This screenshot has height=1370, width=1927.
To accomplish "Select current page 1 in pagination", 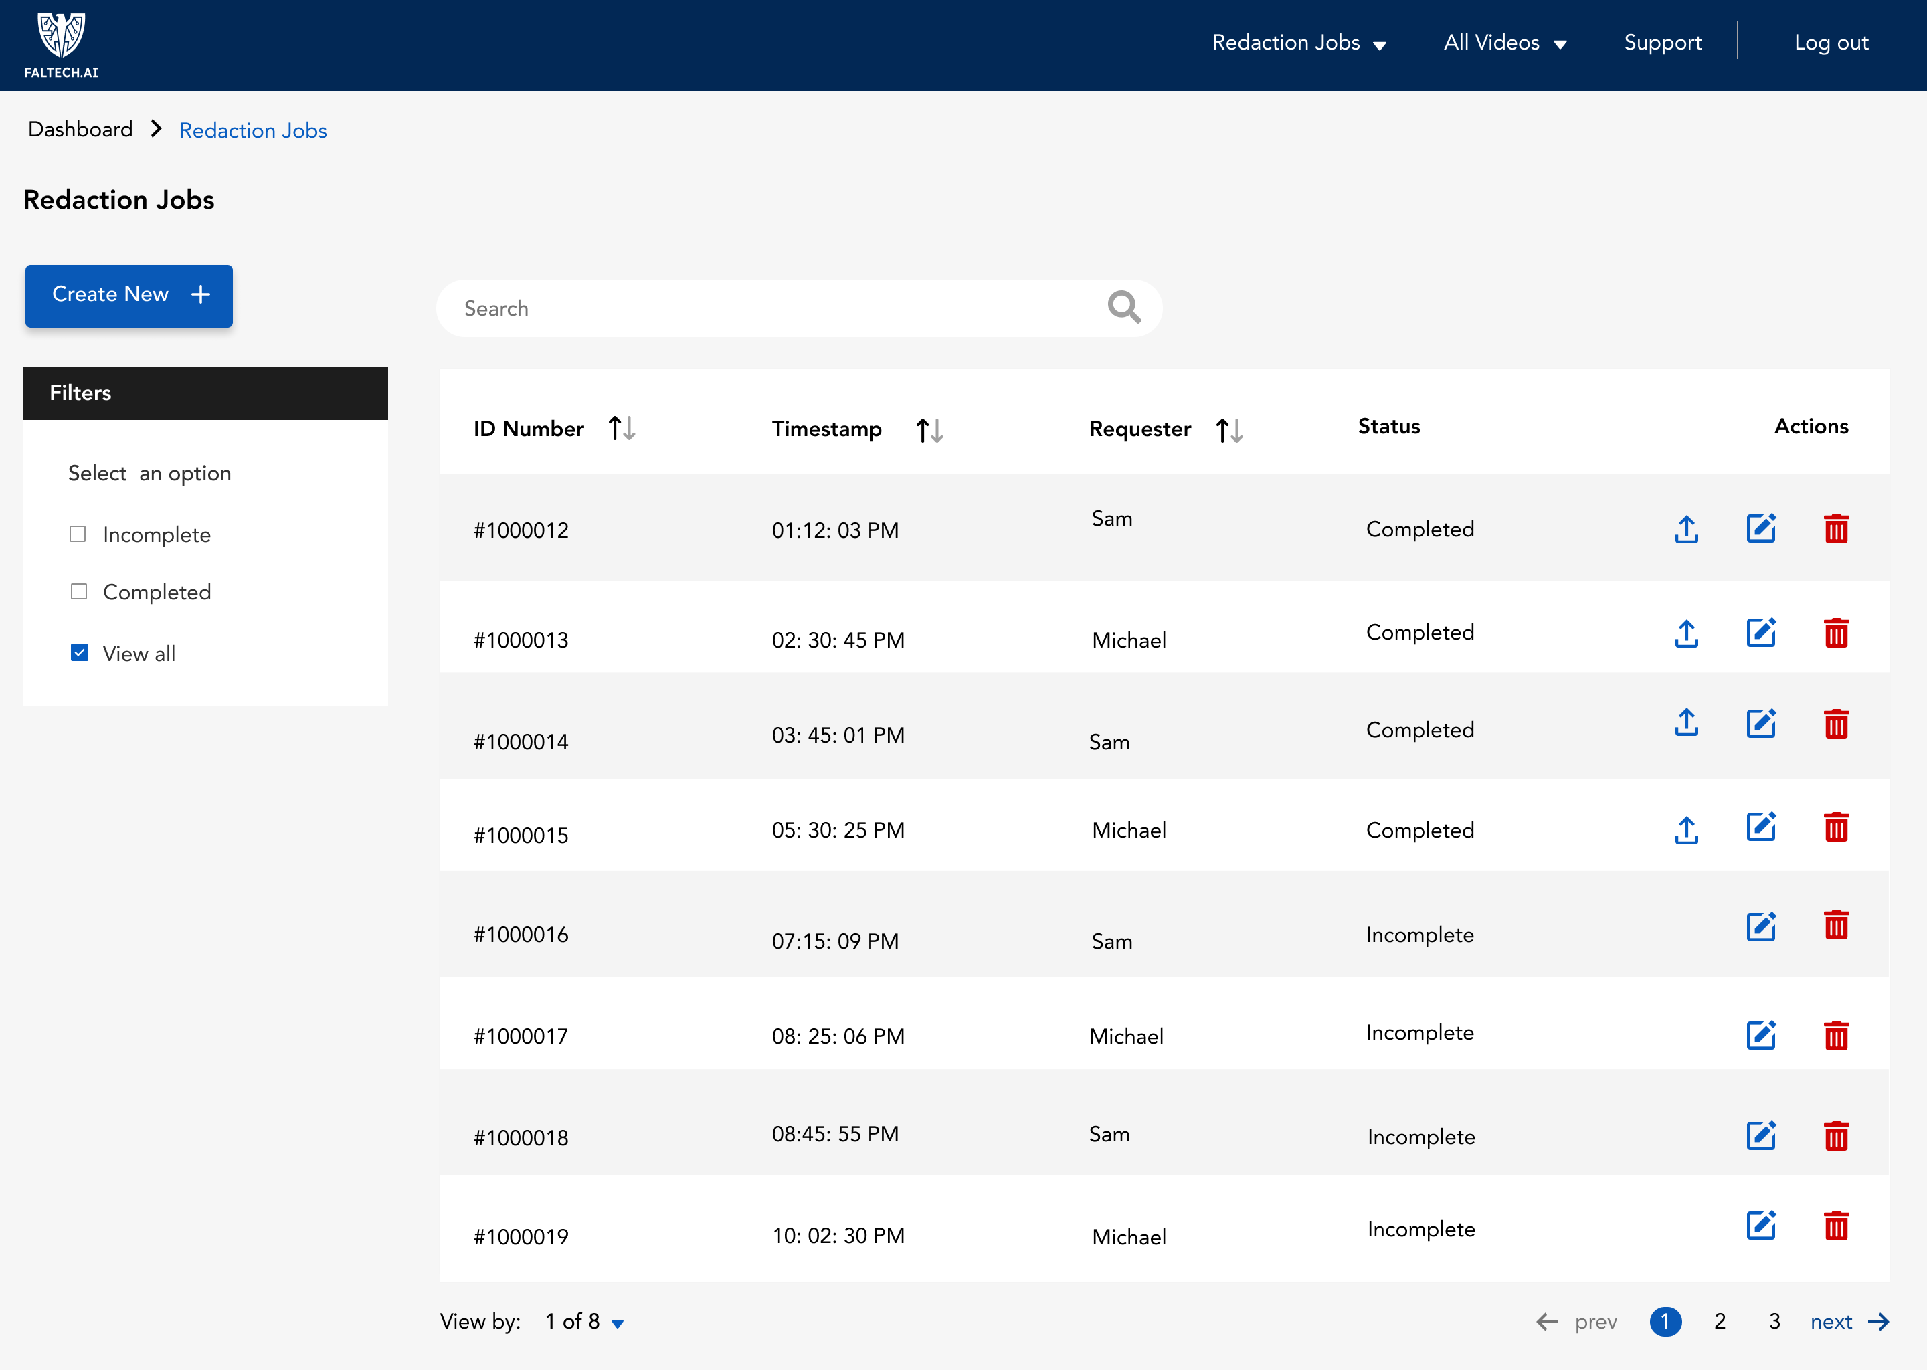I will click(1665, 1321).
